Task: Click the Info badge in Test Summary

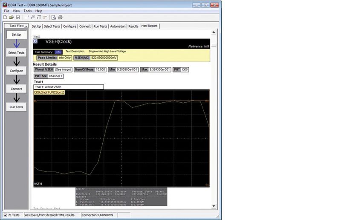Action: (x=58, y=52)
